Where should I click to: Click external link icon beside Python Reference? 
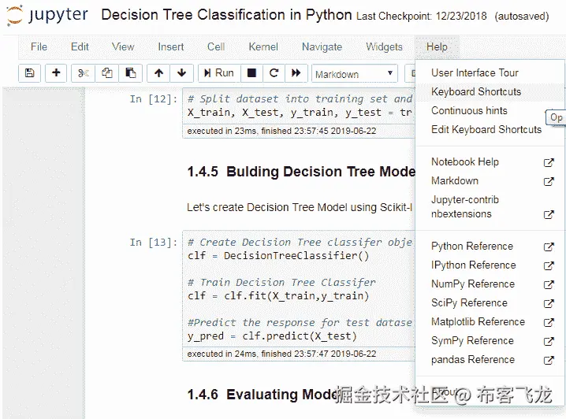549,247
